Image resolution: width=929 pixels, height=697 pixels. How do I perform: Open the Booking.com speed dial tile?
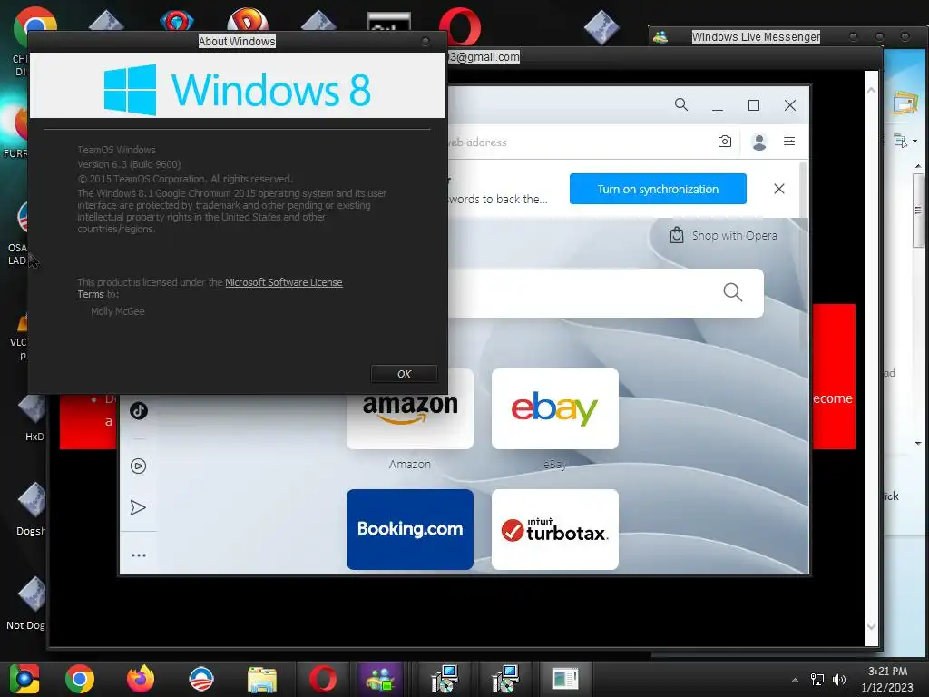tap(410, 529)
